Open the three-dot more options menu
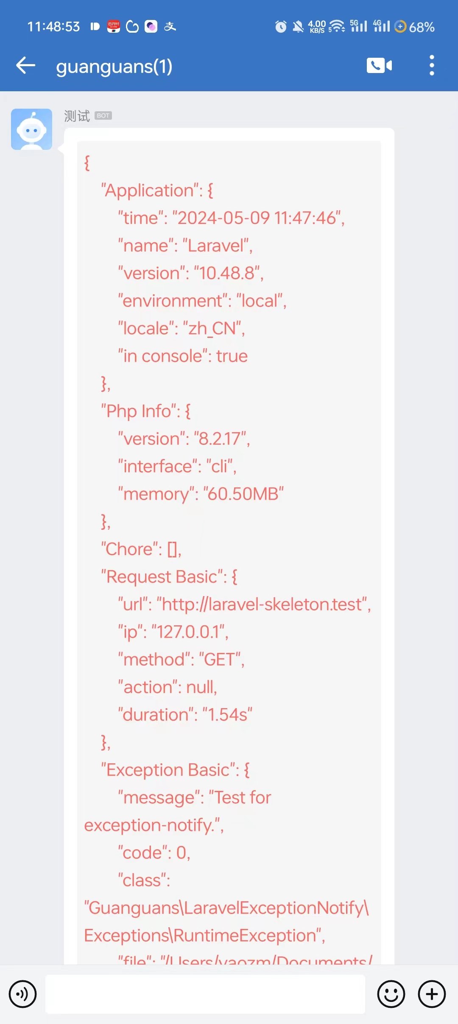Screen dimensions: 458x1024 pyautogui.click(x=432, y=65)
